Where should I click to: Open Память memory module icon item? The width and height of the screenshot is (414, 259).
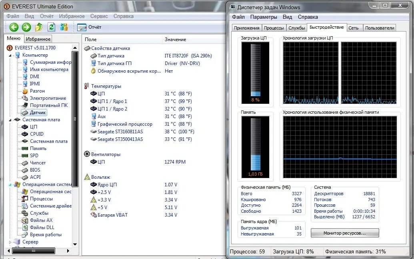pos(25,148)
